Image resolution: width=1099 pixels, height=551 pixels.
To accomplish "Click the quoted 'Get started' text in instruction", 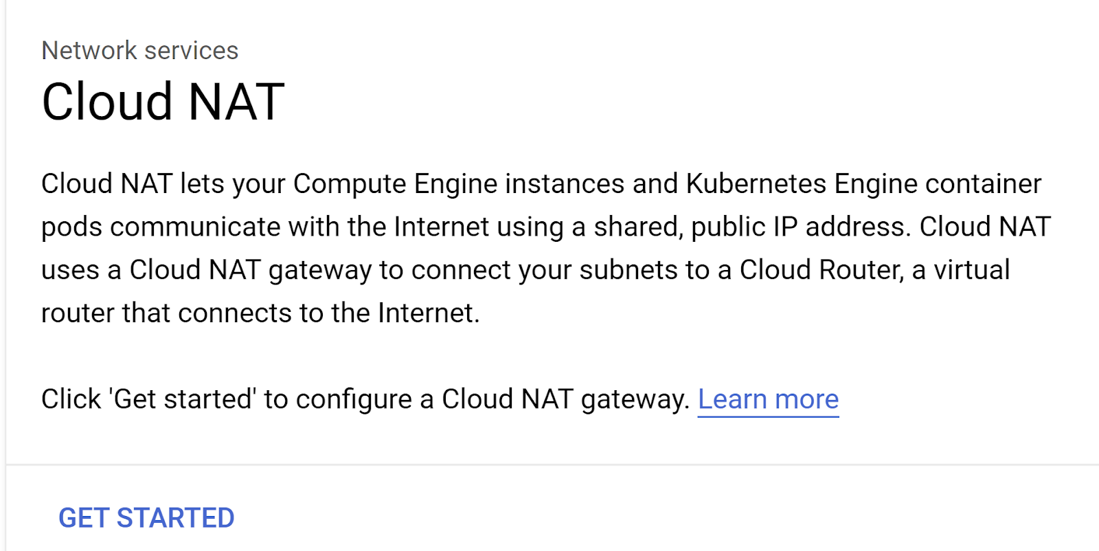I will 182,399.
